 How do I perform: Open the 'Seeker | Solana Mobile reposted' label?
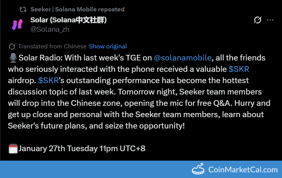[77, 9]
